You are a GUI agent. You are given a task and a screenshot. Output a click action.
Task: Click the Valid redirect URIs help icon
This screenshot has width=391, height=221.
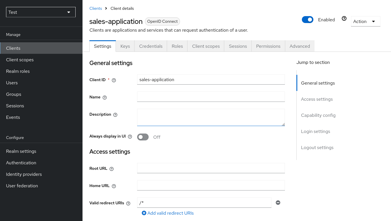tap(128, 203)
